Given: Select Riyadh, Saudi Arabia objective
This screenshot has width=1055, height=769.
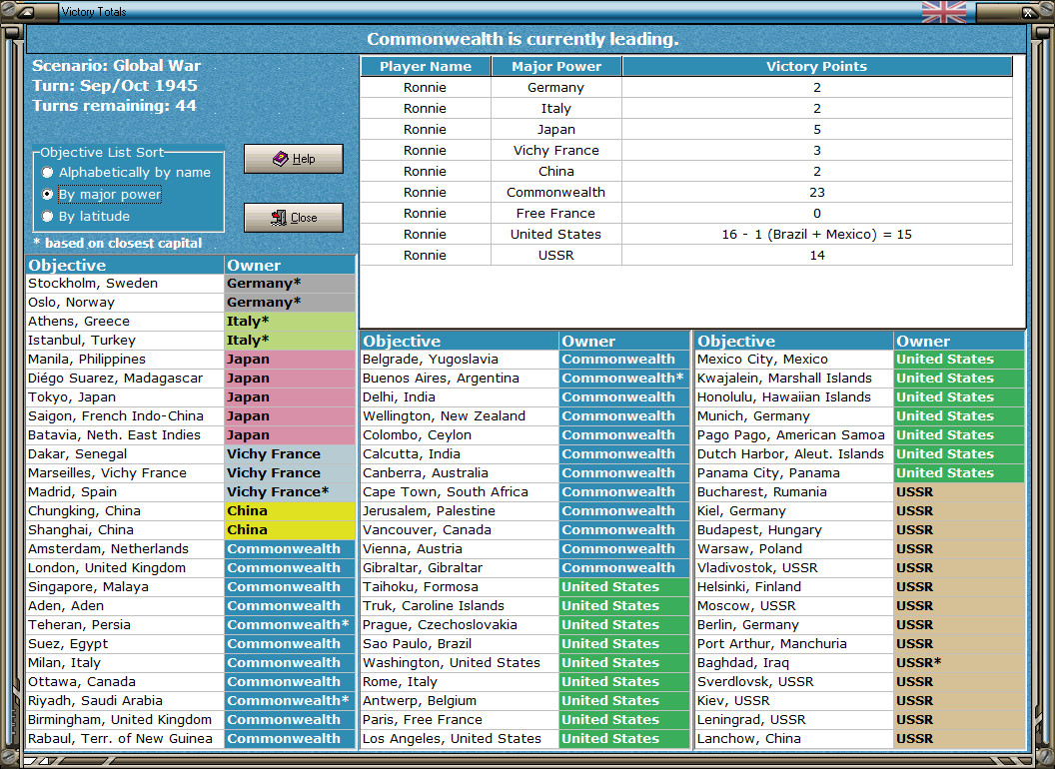Looking at the screenshot, I should tap(125, 700).
